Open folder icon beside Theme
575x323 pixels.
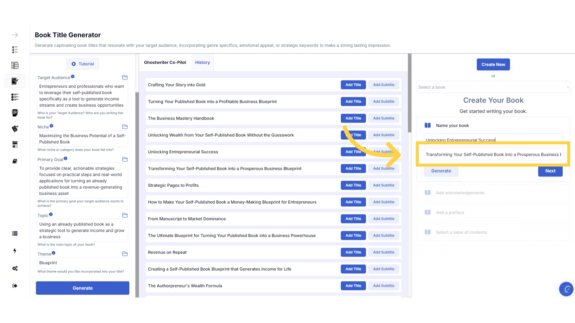[x=125, y=254]
